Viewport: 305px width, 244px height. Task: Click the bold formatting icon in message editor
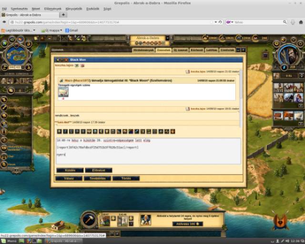(x=59, y=131)
